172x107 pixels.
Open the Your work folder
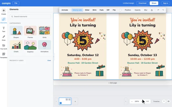coord(3,47)
